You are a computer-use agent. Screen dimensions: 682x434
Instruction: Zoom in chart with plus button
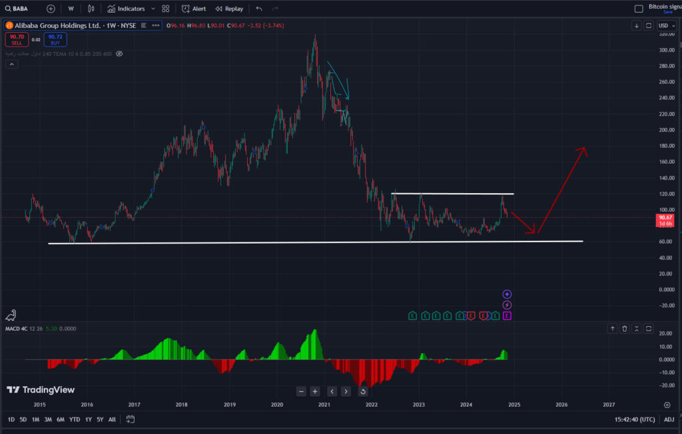(315, 391)
